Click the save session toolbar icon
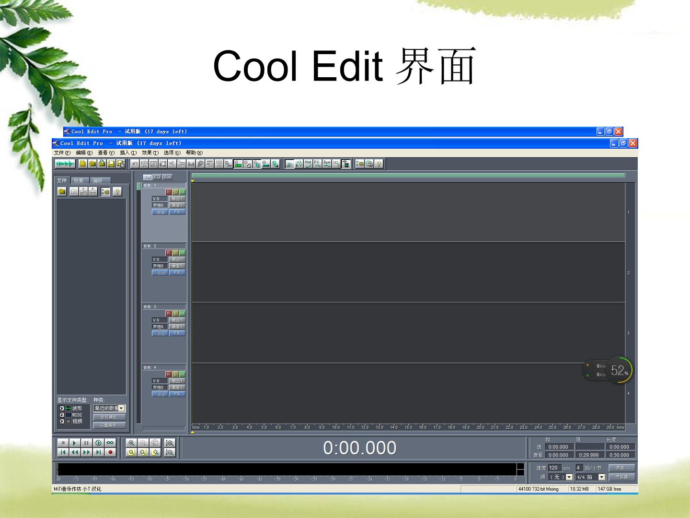The image size is (690, 518). 111,164
